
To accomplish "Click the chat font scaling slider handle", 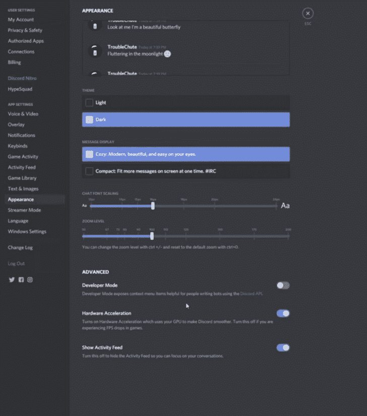I will coord(153,206).
